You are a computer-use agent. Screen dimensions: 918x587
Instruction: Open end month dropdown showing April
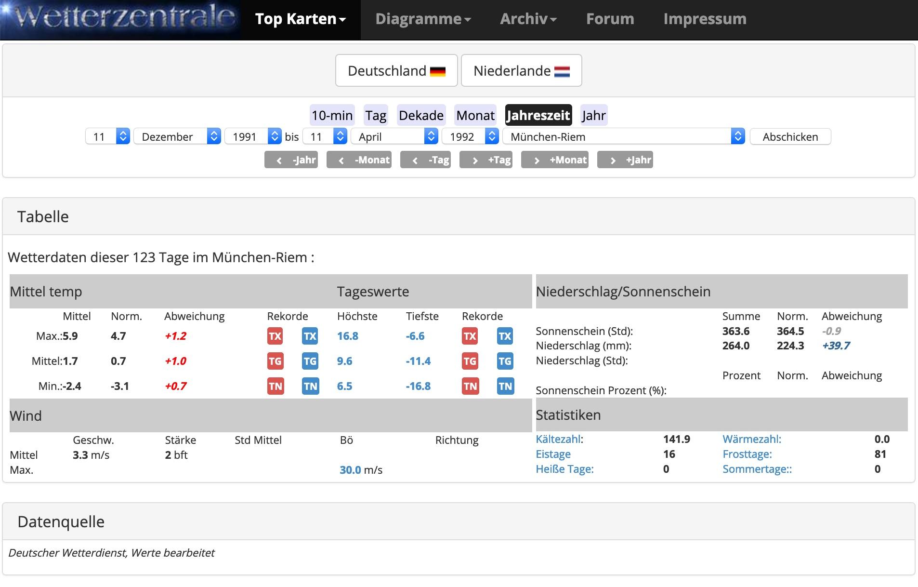pos(394,136)
